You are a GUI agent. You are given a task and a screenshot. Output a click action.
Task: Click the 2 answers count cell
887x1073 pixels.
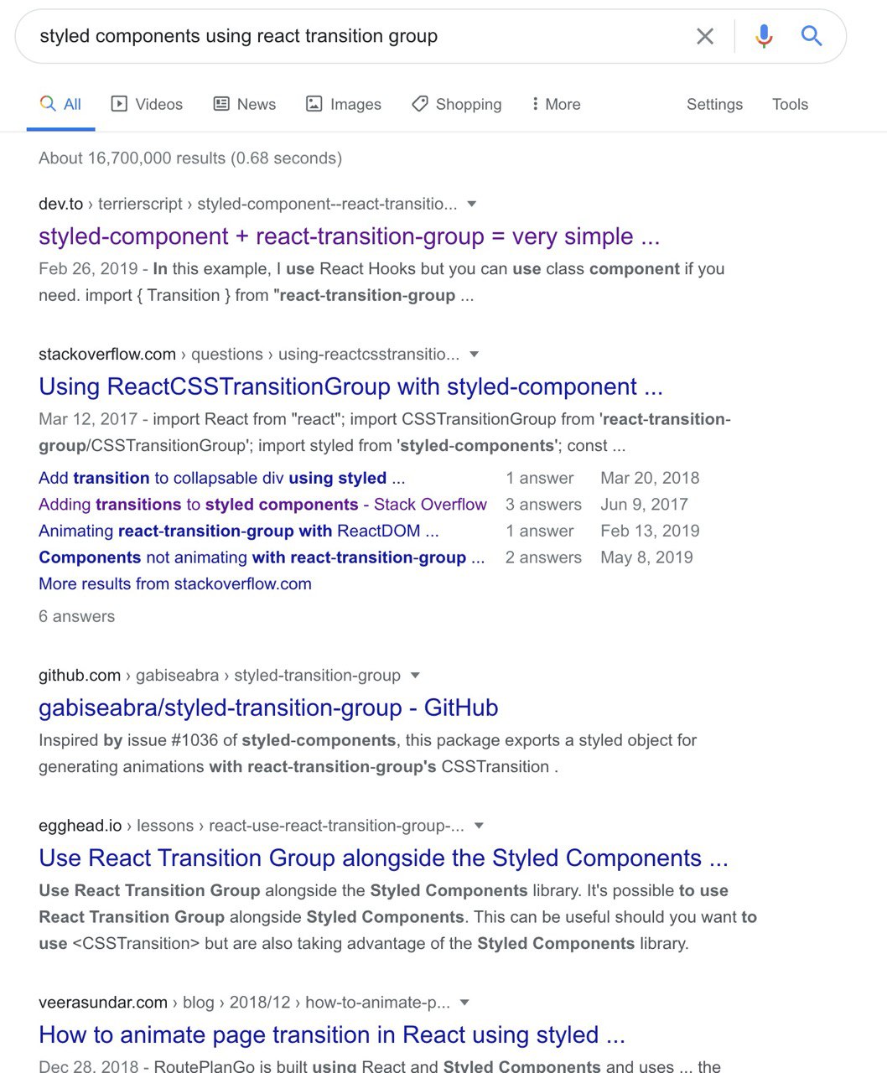[543, 557]
